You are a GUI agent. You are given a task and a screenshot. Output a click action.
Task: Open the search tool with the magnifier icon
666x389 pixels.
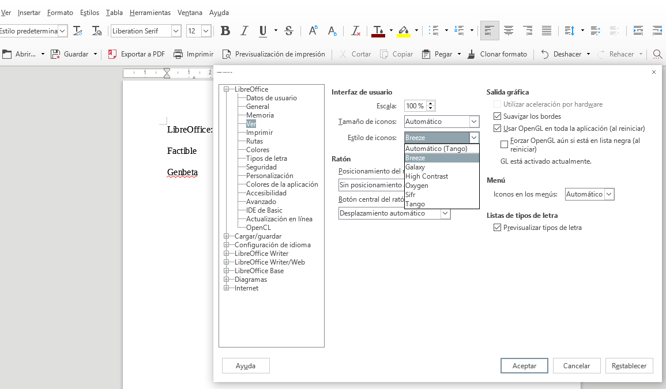tap(658, 54)
